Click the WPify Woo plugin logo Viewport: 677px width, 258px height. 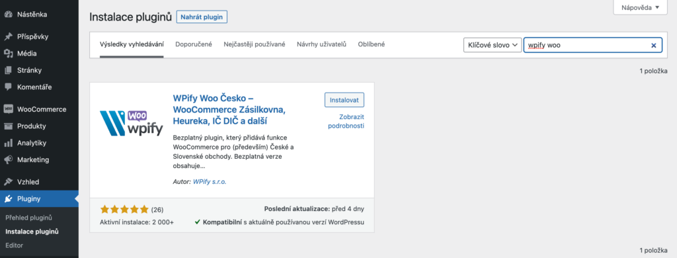[x=132, y=123]
